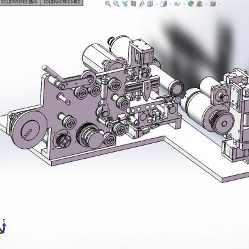This screenshot has height=249, width=249.
Task: Expand the View Settings dropdown arrow
Action: click(220, 4)
